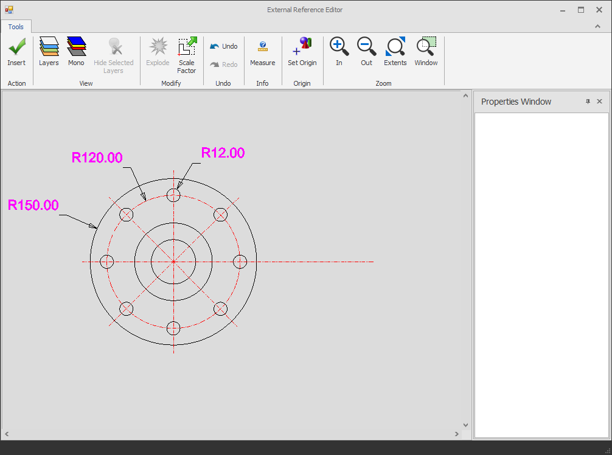Launch the Measure info tool

click(x=262, y=54)
